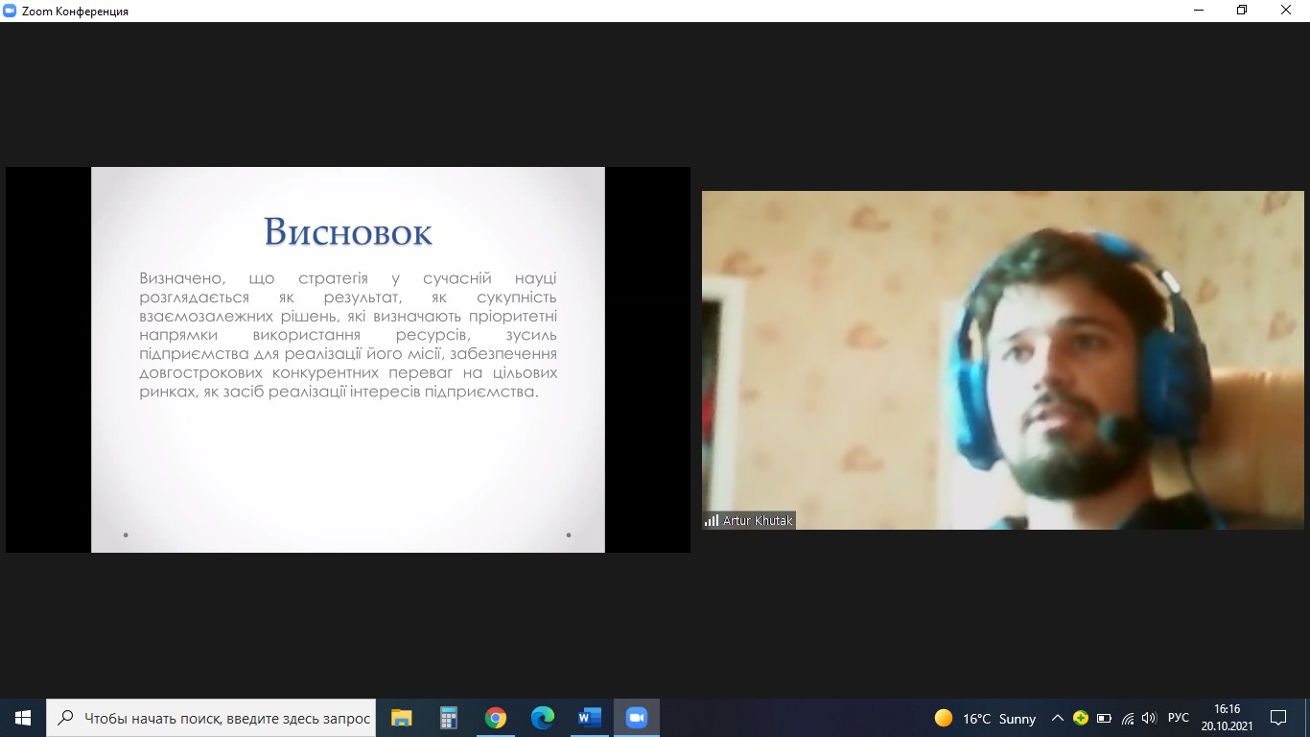Screen dimensions: 1310x737
Task: Minimize the Zoom conference window
Action: tap(1197, 11)
